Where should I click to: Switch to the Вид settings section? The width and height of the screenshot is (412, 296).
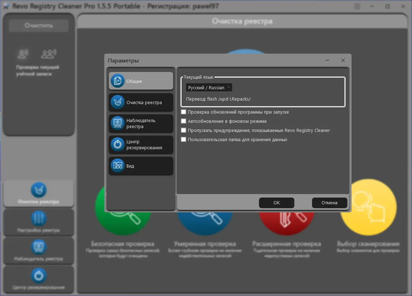coord(141,165)
